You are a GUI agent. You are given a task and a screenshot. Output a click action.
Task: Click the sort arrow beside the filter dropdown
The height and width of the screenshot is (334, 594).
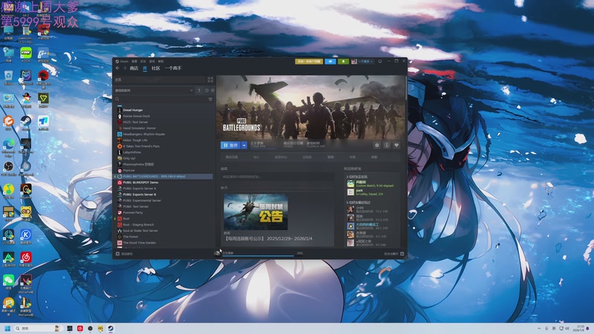click(x=199, y=91)
